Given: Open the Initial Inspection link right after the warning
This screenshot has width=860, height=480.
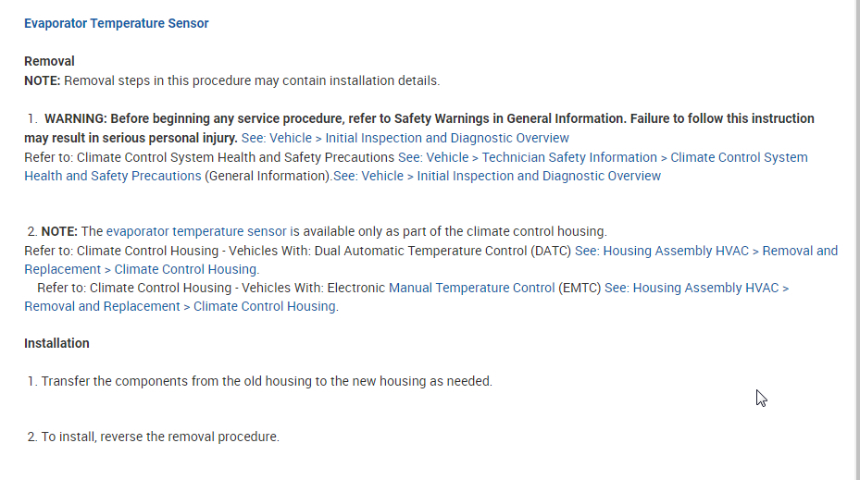Looking at the screenshot, I should [x=405, y=138].
